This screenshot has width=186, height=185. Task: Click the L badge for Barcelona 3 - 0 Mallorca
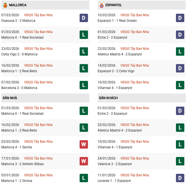(x=84, y=85)
